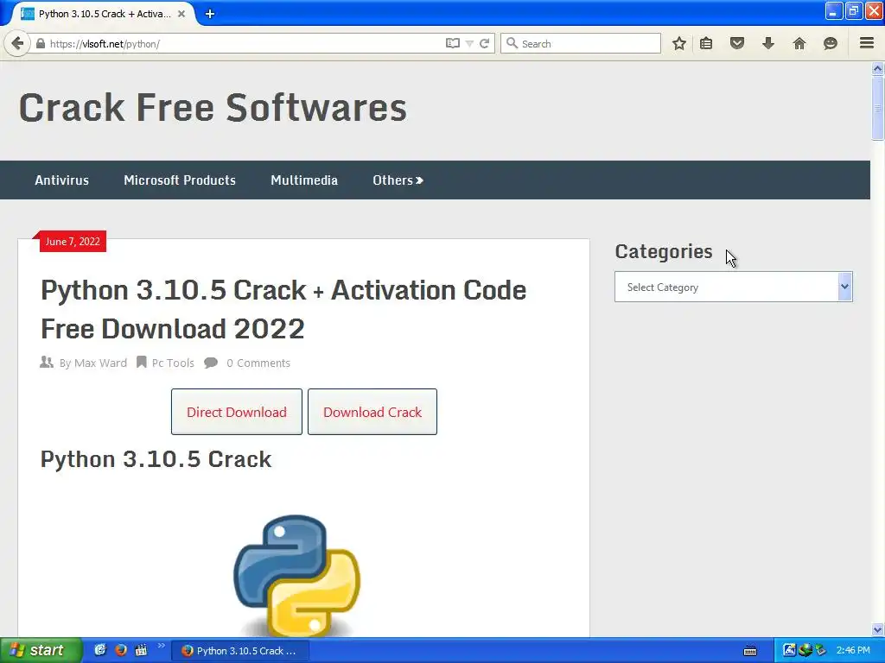
Task: Close the Python 3.10.5 Crack tab
Action: [181, 14]
